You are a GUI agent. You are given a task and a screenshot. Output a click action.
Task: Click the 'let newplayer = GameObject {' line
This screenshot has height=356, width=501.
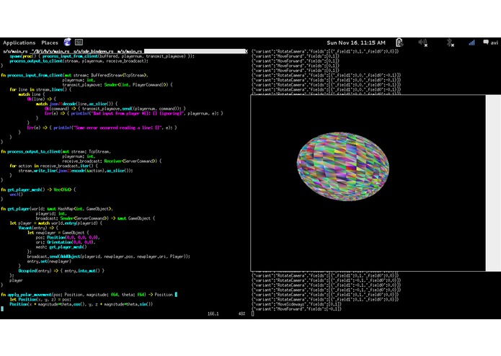click(58, 233)
